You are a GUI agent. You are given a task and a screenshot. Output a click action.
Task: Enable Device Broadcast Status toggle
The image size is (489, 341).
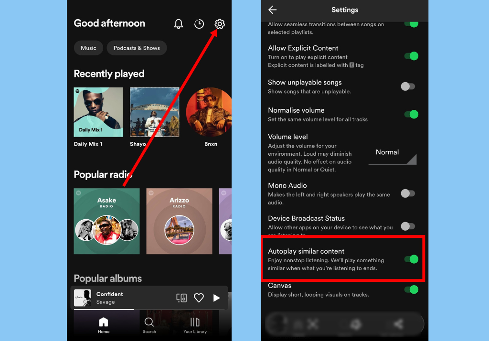pos(408,226)
